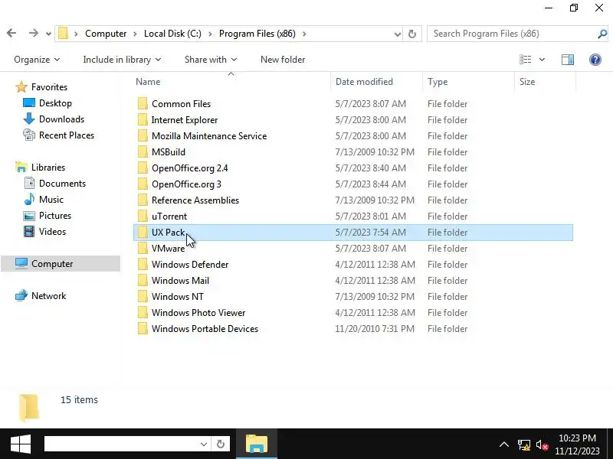Open muted volume tray icon
Viewport: 613px width, 459px height.
(x=542, y=444)
